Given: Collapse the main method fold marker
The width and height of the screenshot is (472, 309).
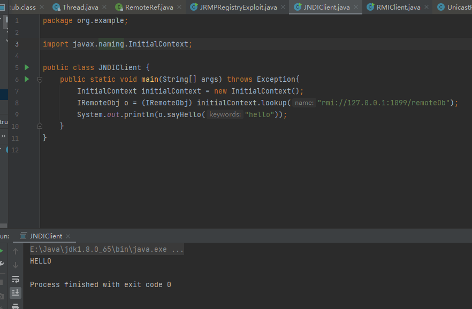Looking at the screenshot, I should pos(40,79).
